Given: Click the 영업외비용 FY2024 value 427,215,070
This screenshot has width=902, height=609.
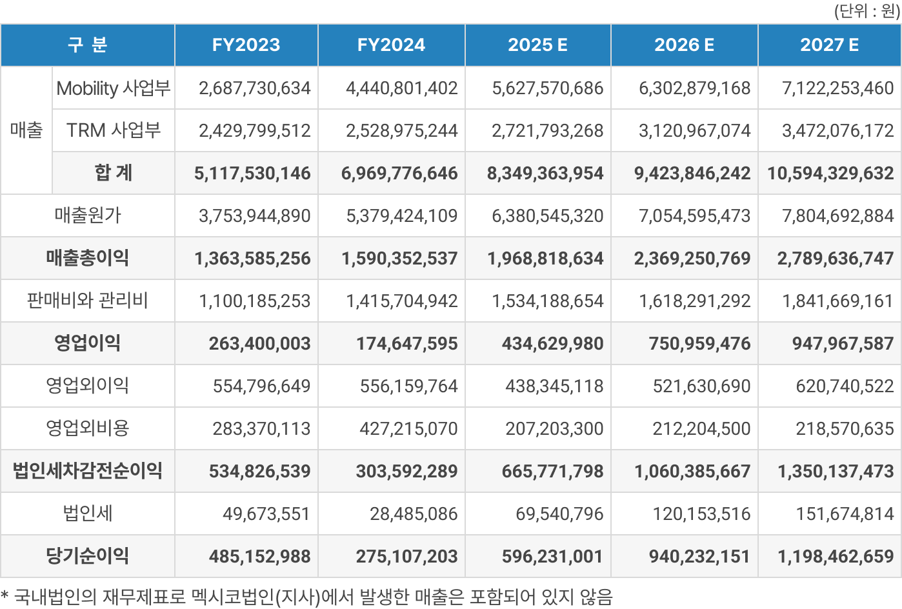Looking at the screenshot, I should (408, 428).
